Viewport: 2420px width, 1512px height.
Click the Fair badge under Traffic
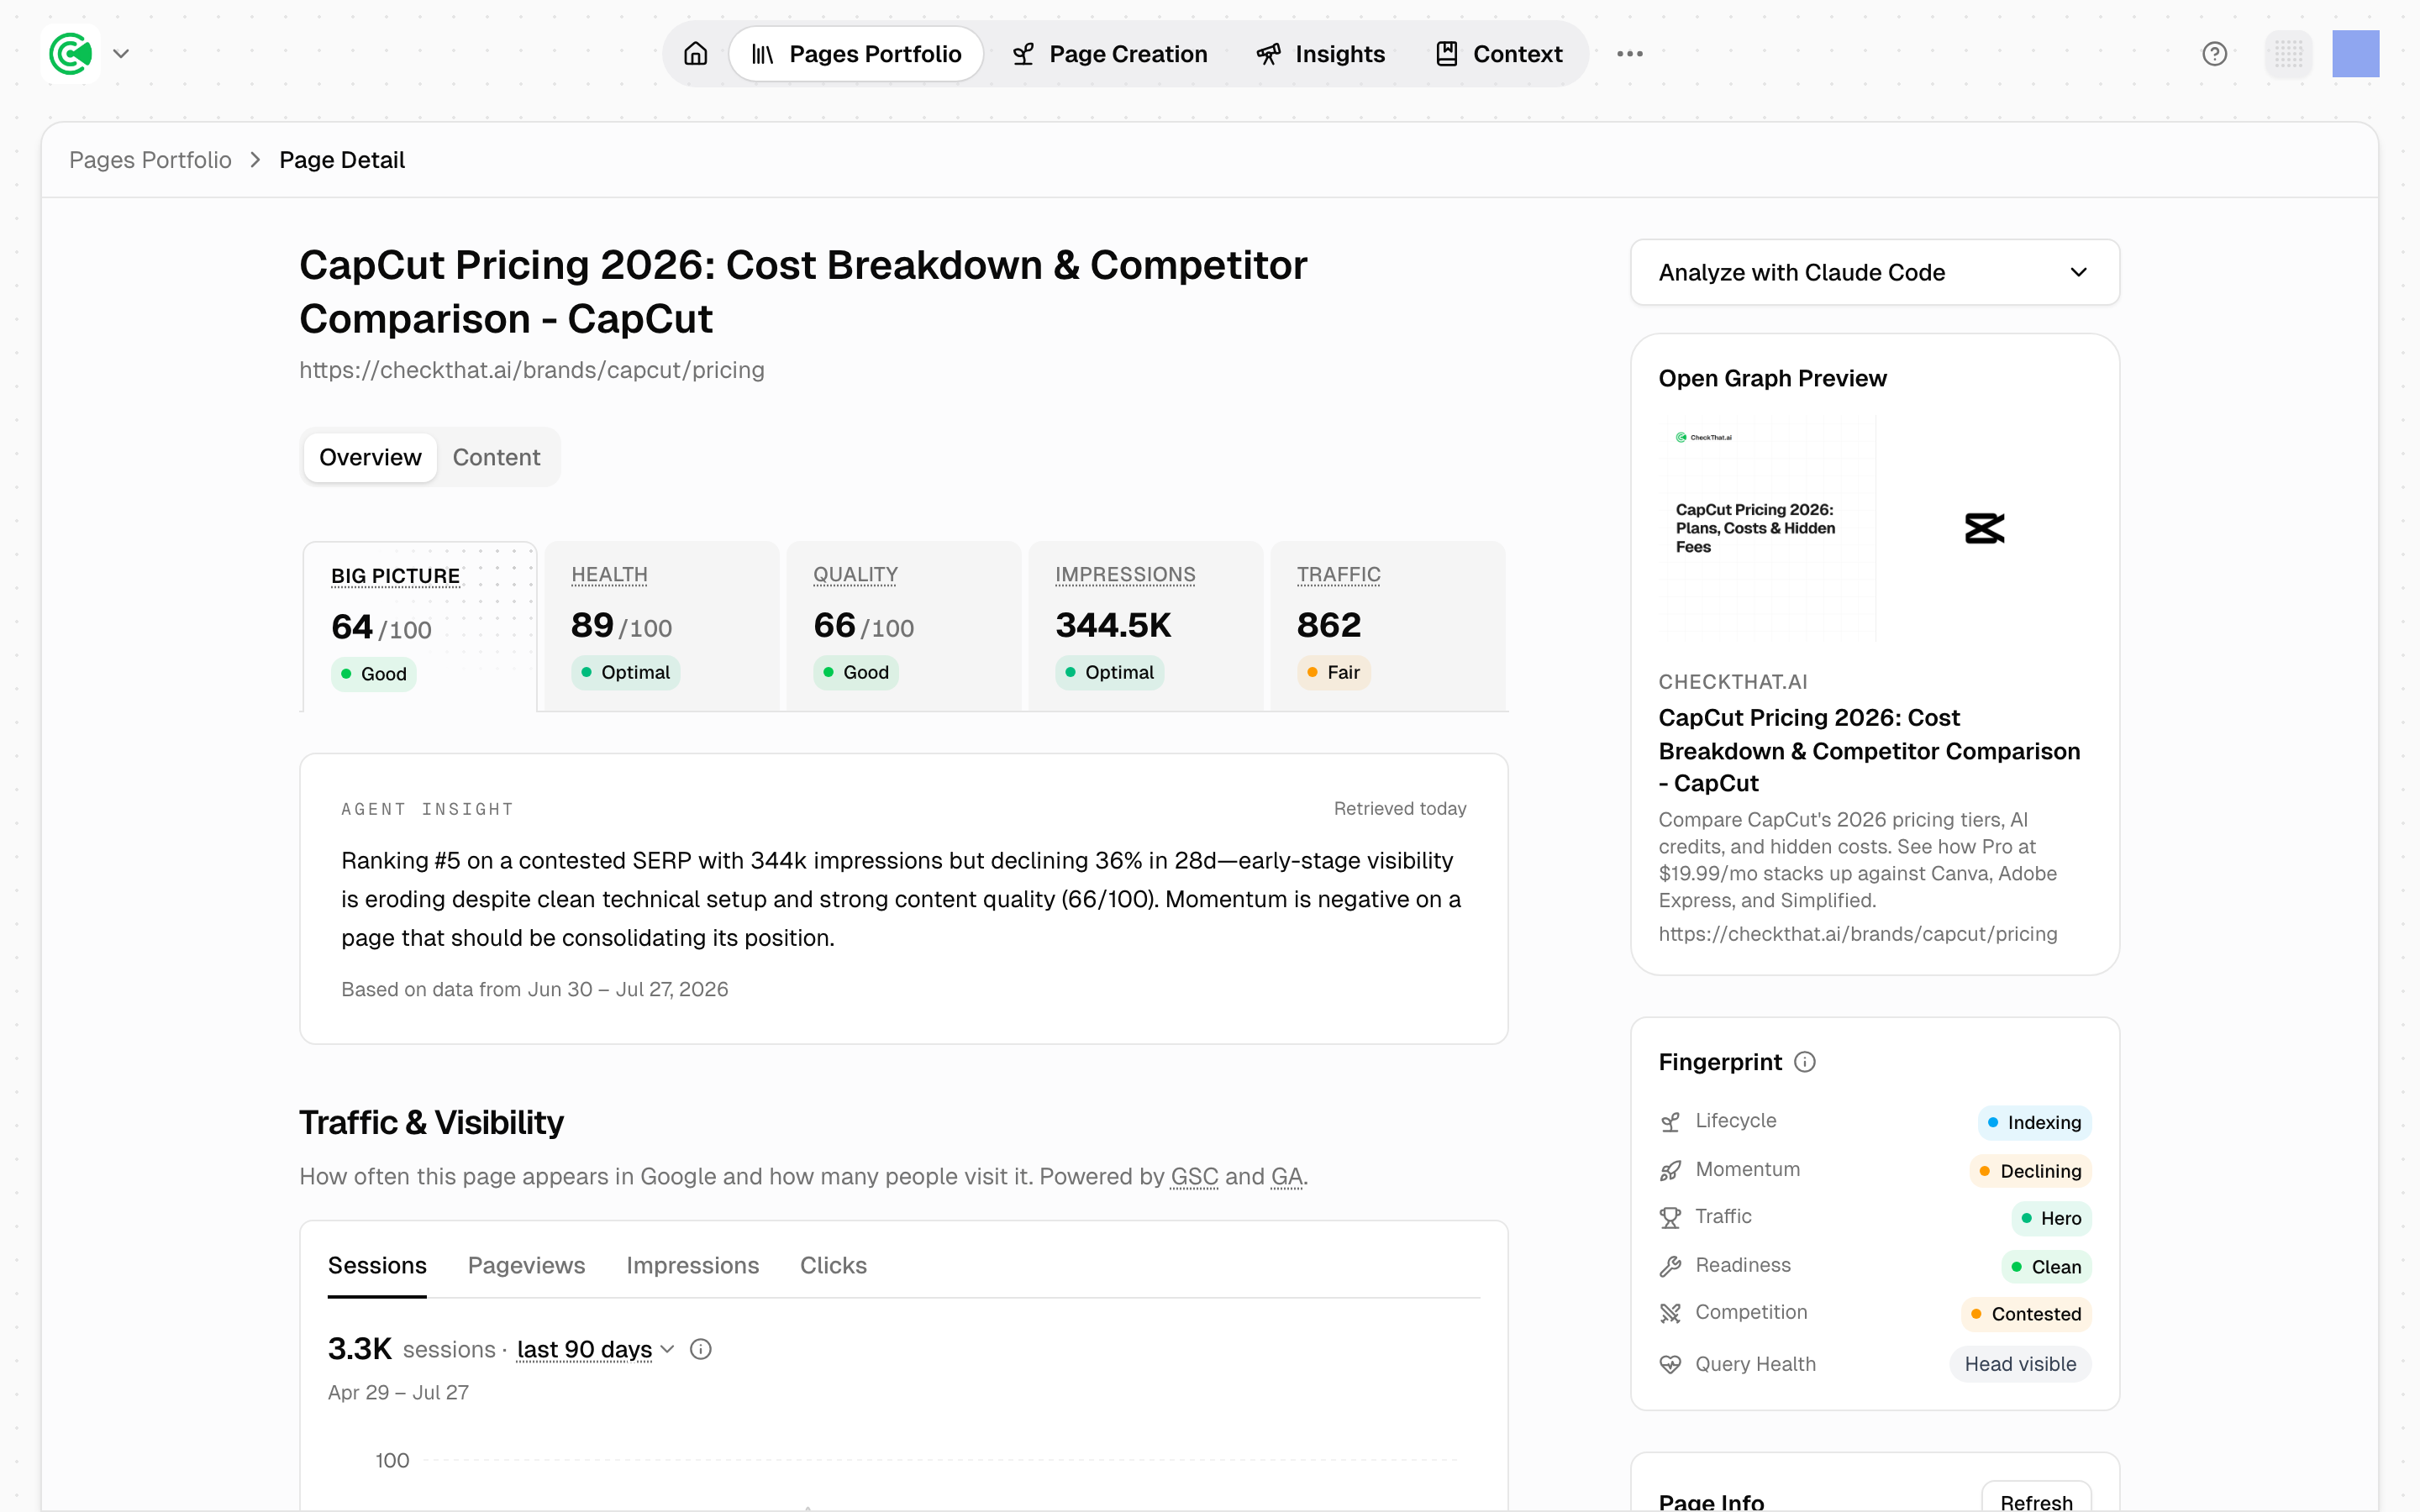pos(1334,672)
